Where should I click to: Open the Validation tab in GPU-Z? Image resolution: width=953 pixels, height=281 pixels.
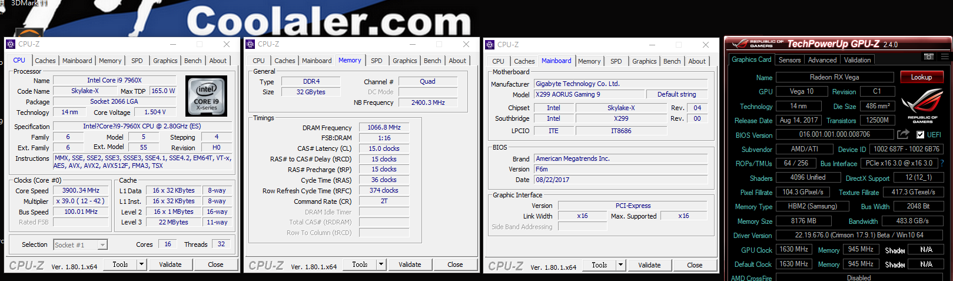pos(857,60)
